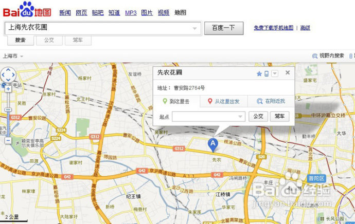Switch to the 公交 tab under search box
Viewport: 355px width, 224px height.
pos(49,40)
